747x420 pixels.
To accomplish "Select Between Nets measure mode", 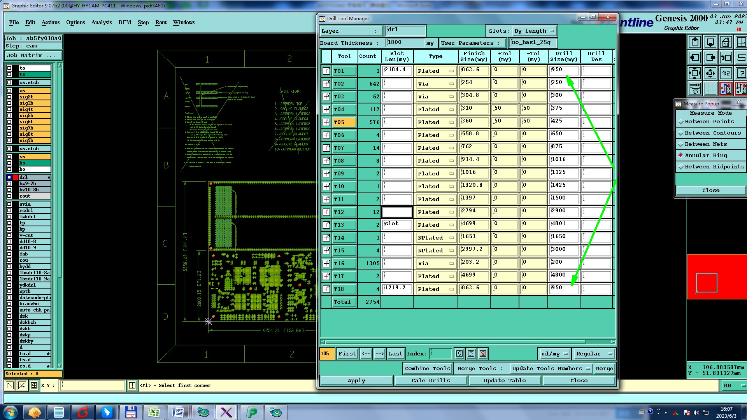I will (706, 144).
